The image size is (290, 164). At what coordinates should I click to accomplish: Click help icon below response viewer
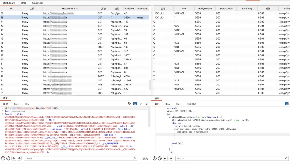coord(155,159)
